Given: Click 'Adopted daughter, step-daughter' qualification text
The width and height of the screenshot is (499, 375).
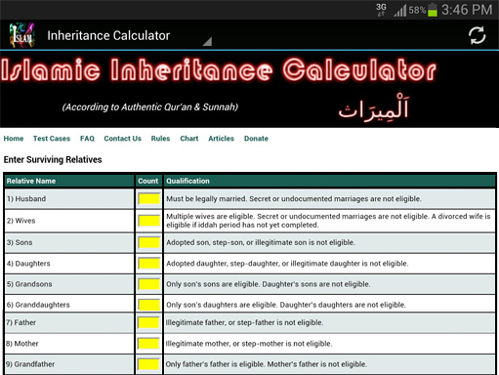Looking at the screenshot, I should pyautogui.click(x=287, y=264).
